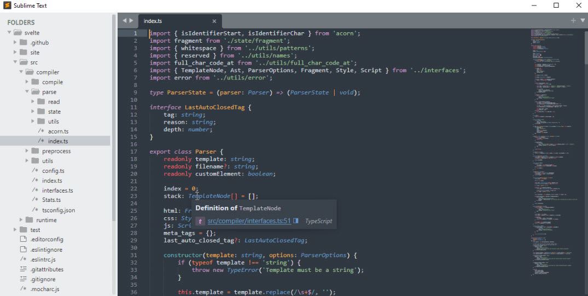The image size is (588, 296).
Task: Collapse the compiler folder arrow
Action: 21,72
